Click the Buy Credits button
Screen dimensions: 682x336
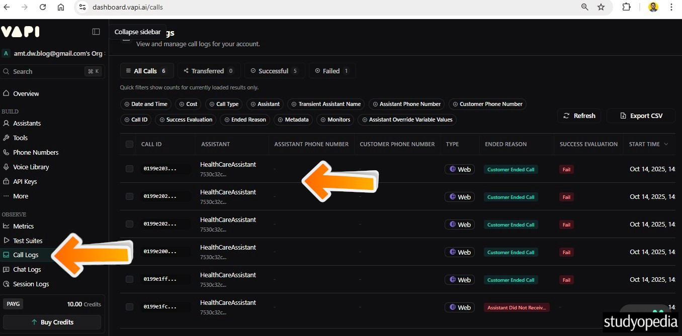(52, 322)
